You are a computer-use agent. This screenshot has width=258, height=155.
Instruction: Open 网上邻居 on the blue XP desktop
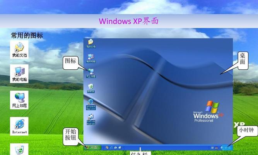click(x=91, y=73)
